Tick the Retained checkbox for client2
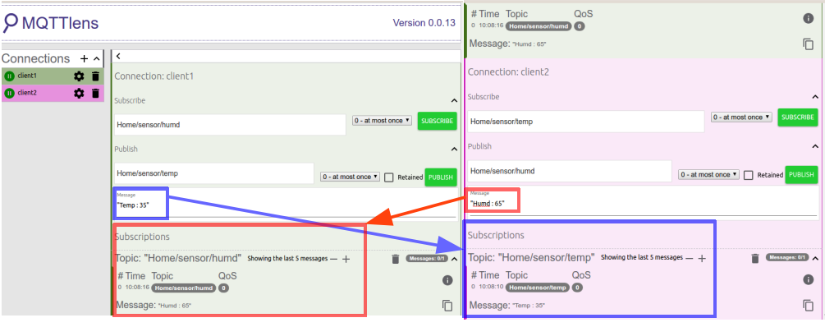 (748, 175)
